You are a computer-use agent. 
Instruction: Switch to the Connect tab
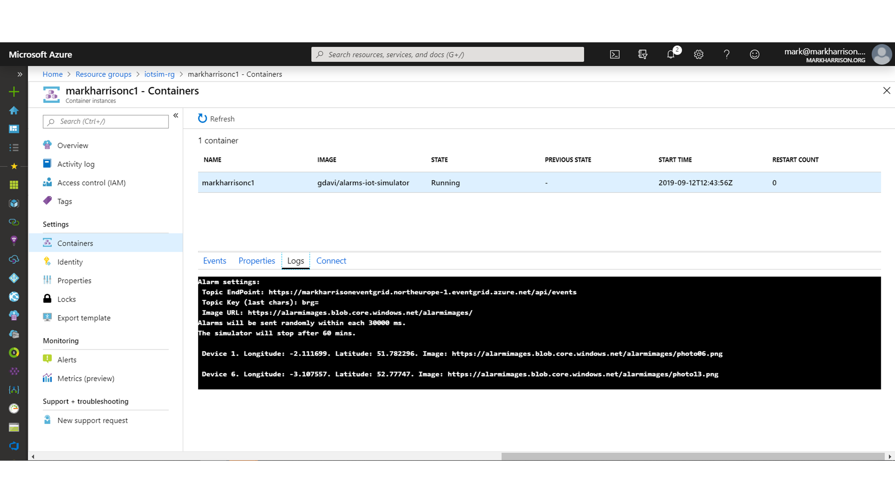click(x=331, y=261)
